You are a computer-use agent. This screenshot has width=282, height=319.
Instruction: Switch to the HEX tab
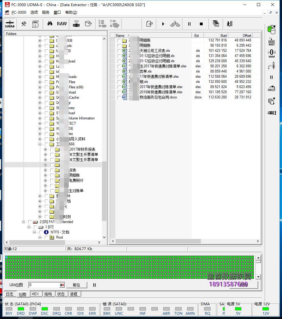tap(35, 294)
